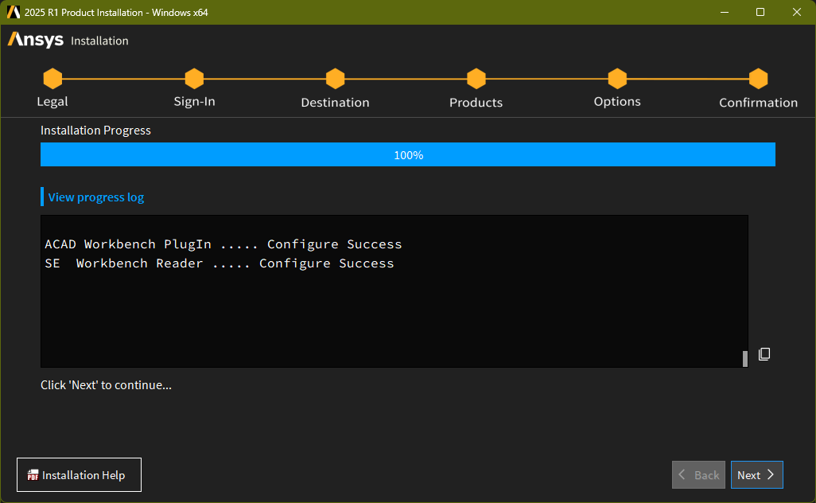816x503 pixels.
Task: Select the Destination step label
Action: tap(335, 103)
